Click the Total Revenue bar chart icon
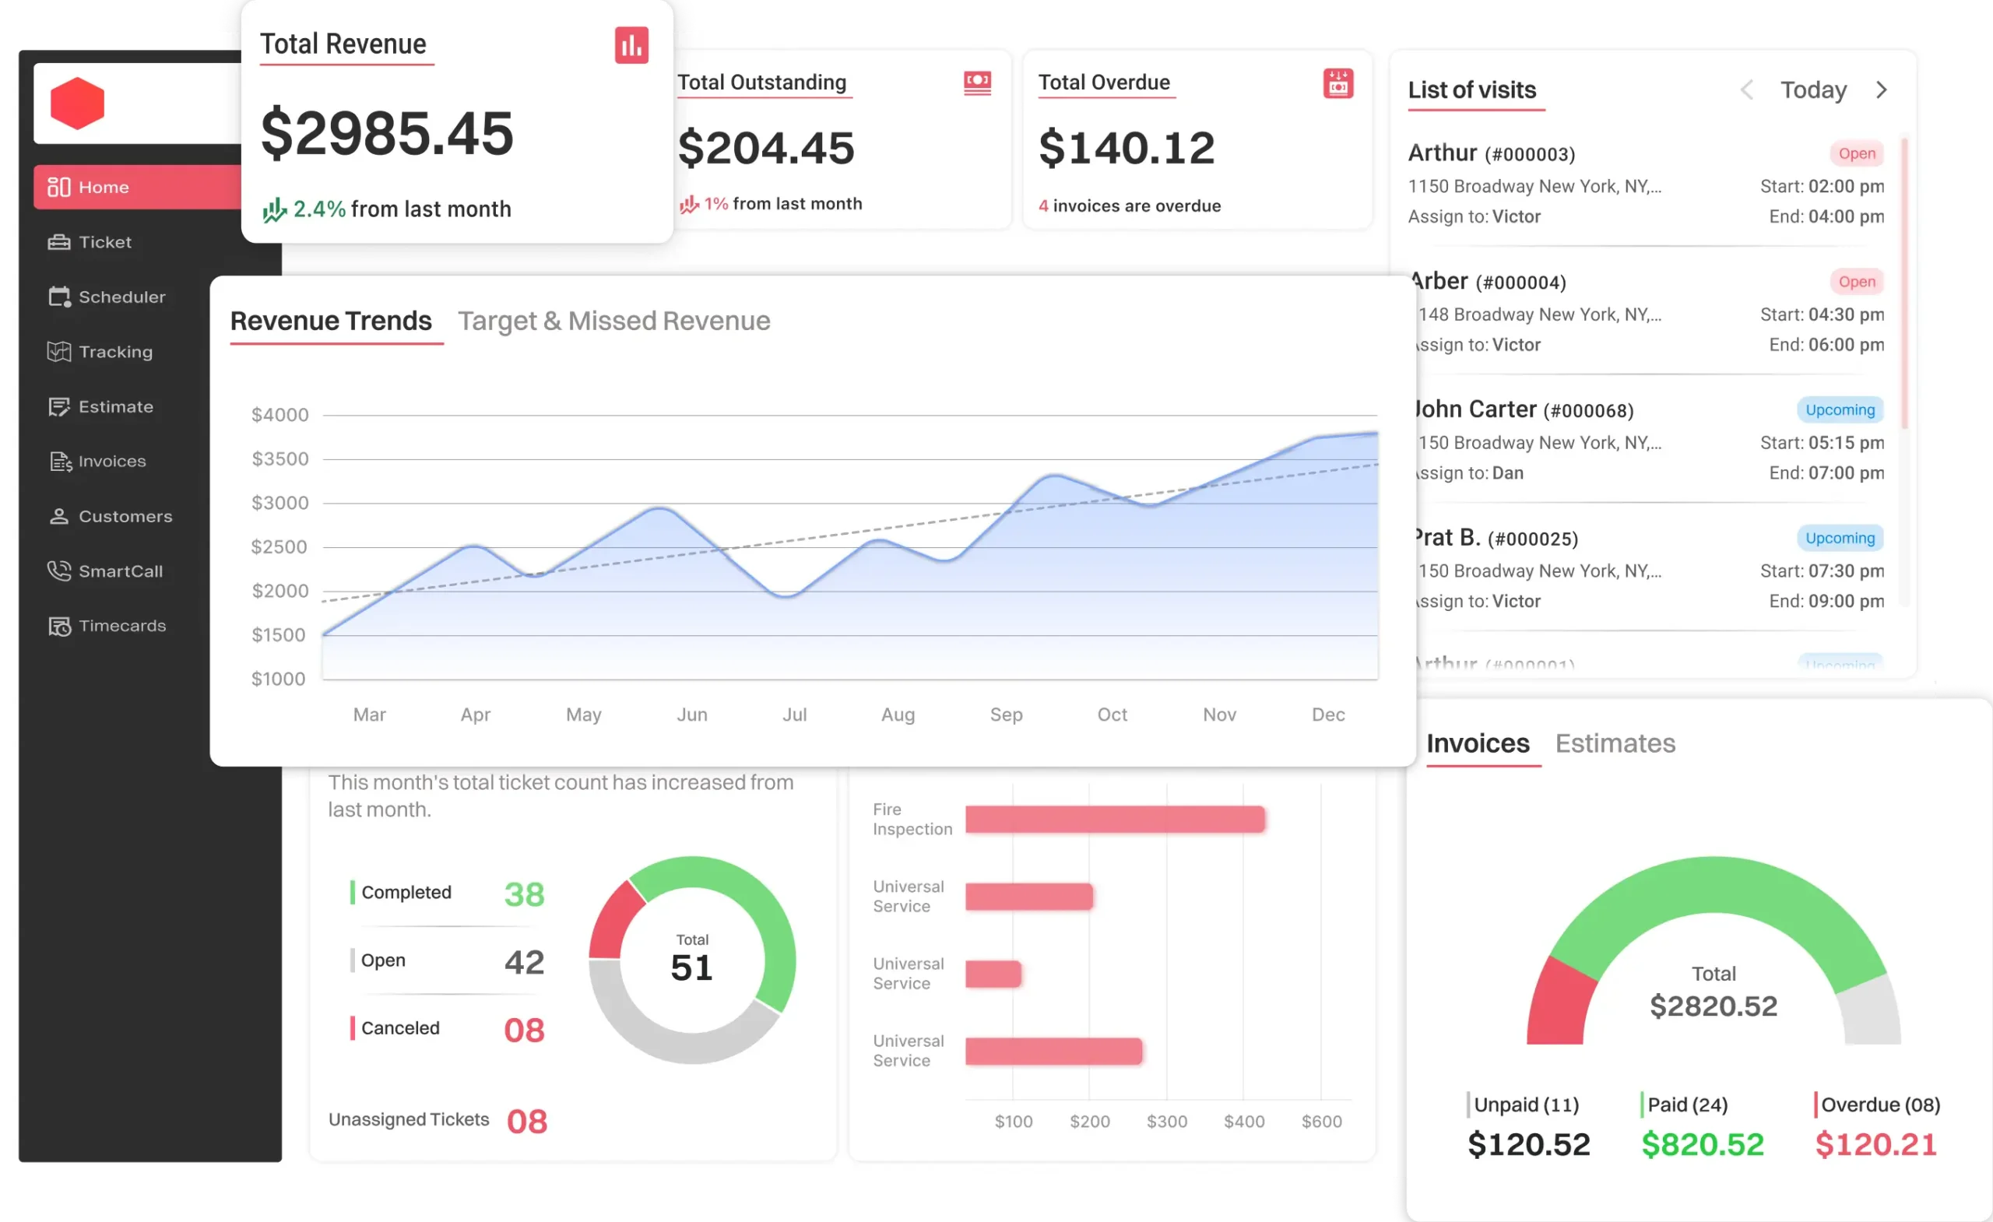 (631, 45)
